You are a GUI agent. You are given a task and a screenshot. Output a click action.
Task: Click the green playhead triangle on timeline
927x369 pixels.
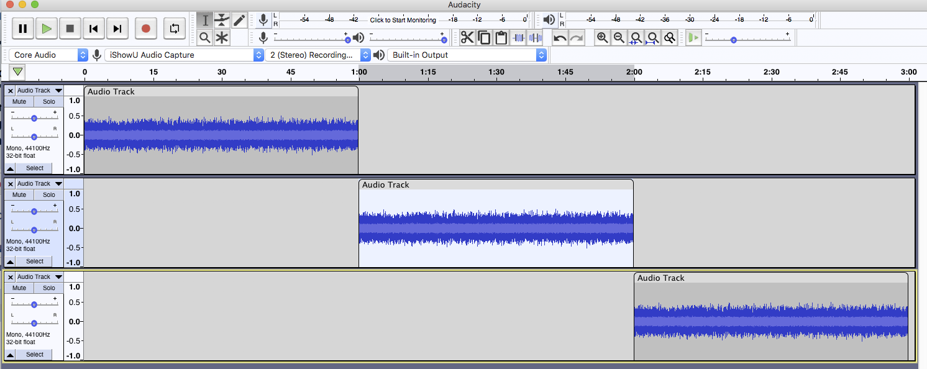click(18, 72)
